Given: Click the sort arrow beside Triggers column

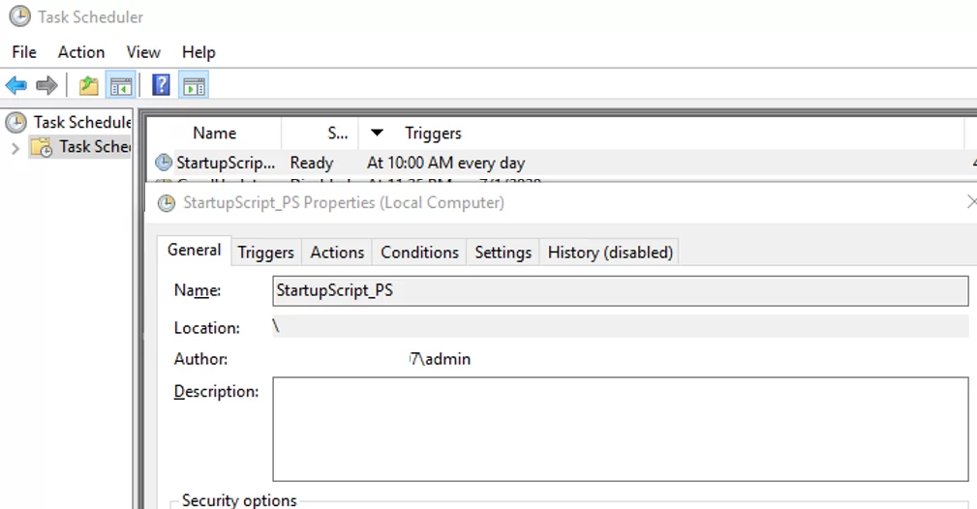Looking at the screenshot, I should [x=377, y=133].
